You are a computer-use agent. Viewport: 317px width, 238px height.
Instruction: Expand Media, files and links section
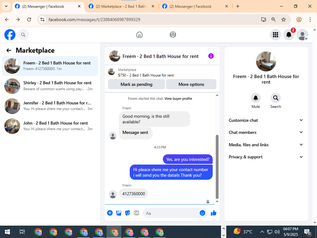click(x=266, y=145)
